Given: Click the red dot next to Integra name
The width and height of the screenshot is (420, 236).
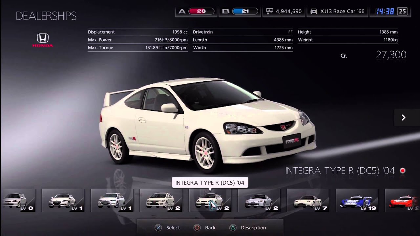Looking at the screenshot, I should click(x=402, y=170).
